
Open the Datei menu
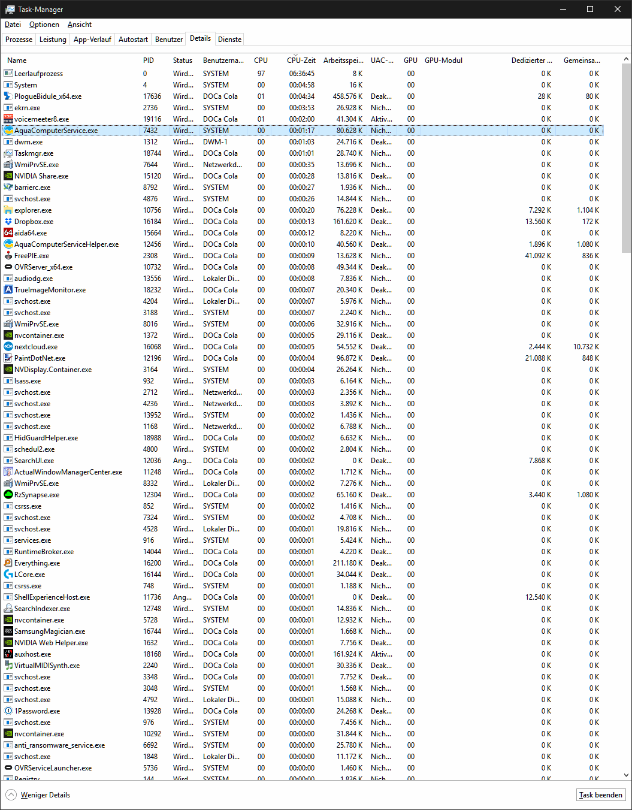coord(13,25)
